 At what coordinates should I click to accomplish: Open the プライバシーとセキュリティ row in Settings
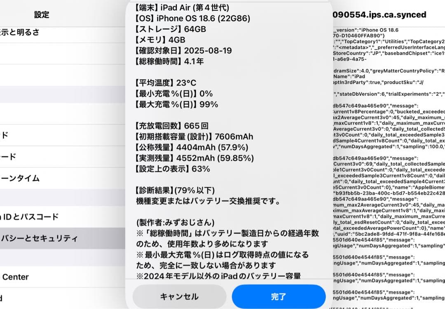(x=63, y=238)
